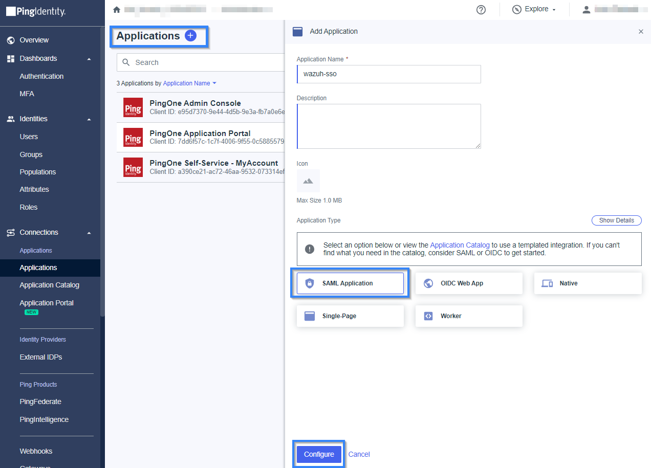
Task: Follow the Application Catalog link in the info box
Action: pos(460,245)
